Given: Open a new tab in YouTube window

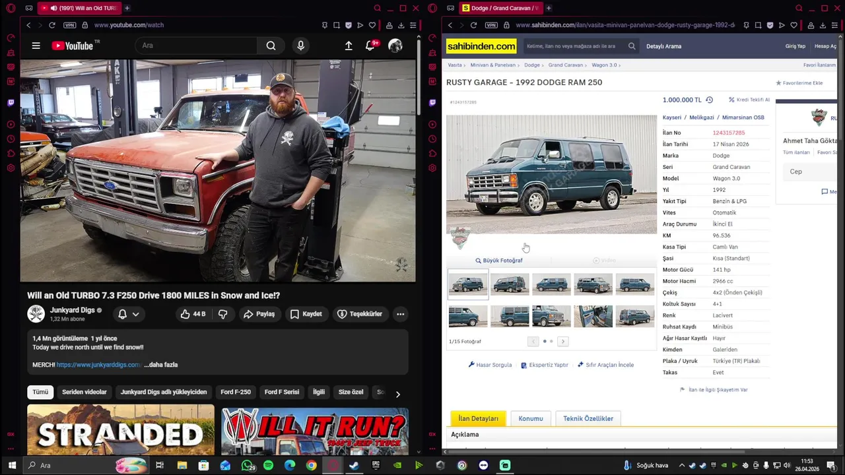Looking at the screenshot, I should (127, 8).
